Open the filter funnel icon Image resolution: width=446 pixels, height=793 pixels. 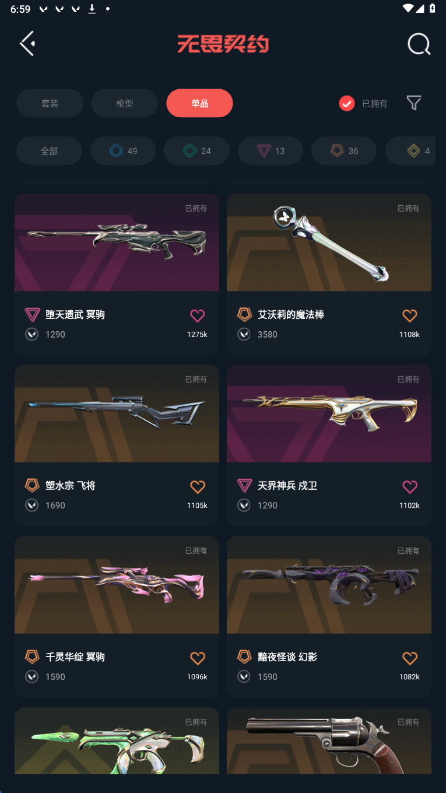(x=414, y=103)
